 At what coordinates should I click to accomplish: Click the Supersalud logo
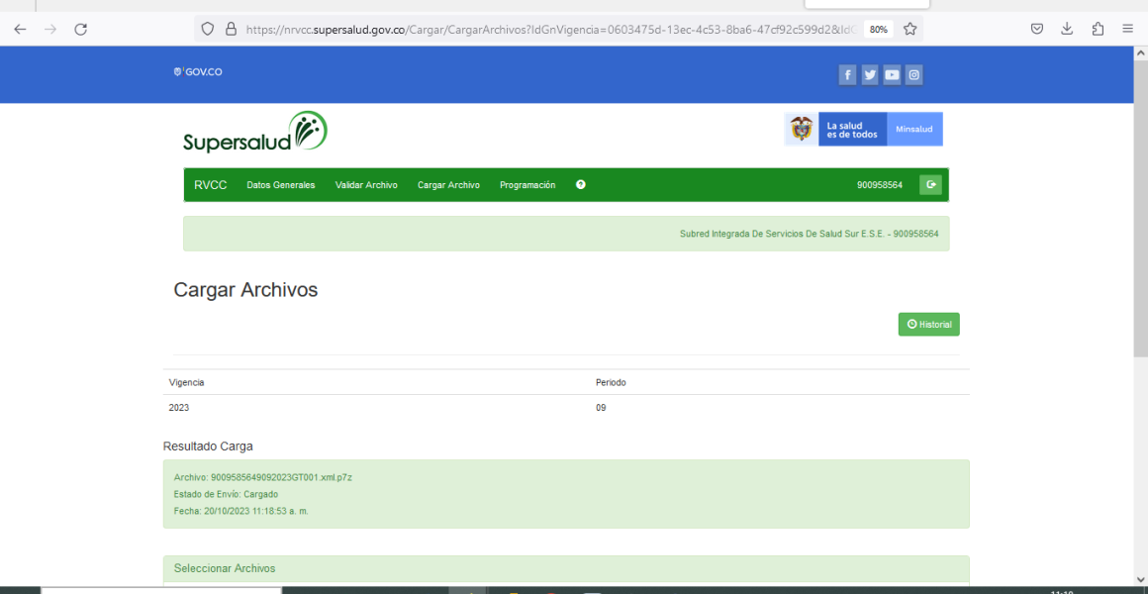(254, 132)
